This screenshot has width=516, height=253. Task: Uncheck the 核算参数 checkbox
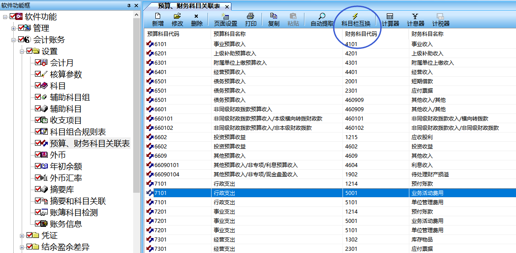click(38, 74)
